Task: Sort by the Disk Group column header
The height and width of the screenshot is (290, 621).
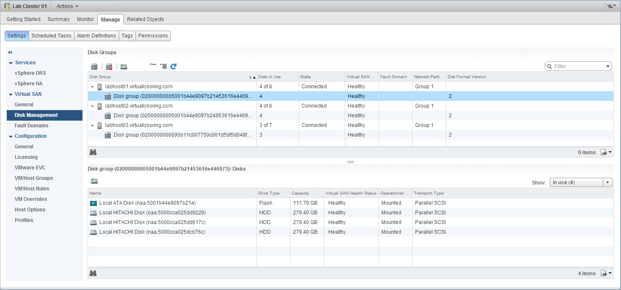Action: (x=172, y=77)
